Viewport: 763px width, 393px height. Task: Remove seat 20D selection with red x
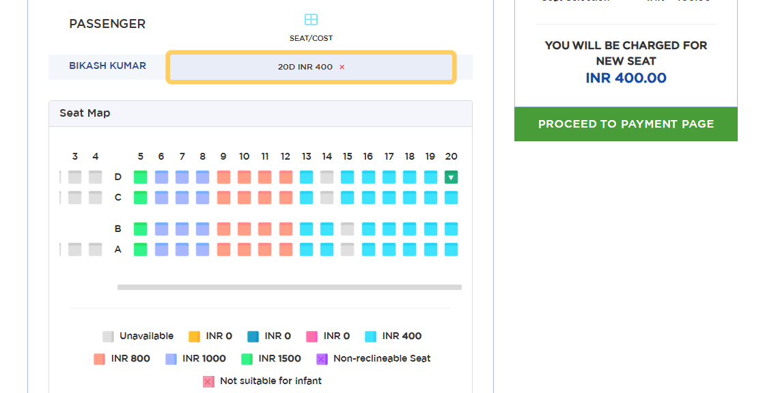pyautogui.click(x=342, y=67)
